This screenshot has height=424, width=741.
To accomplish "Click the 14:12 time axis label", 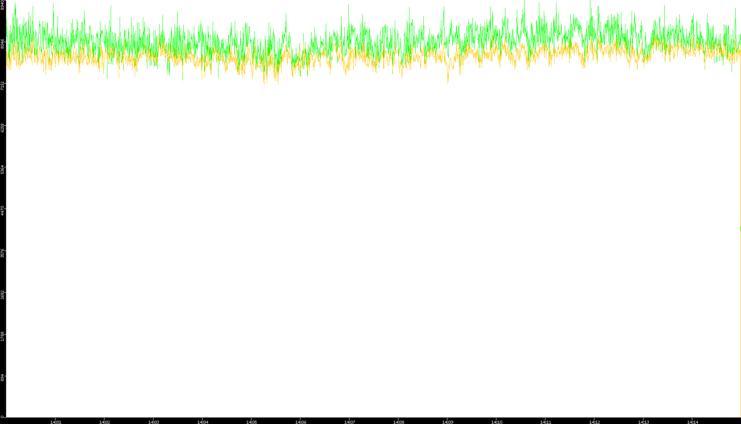I will click(594, 422).
